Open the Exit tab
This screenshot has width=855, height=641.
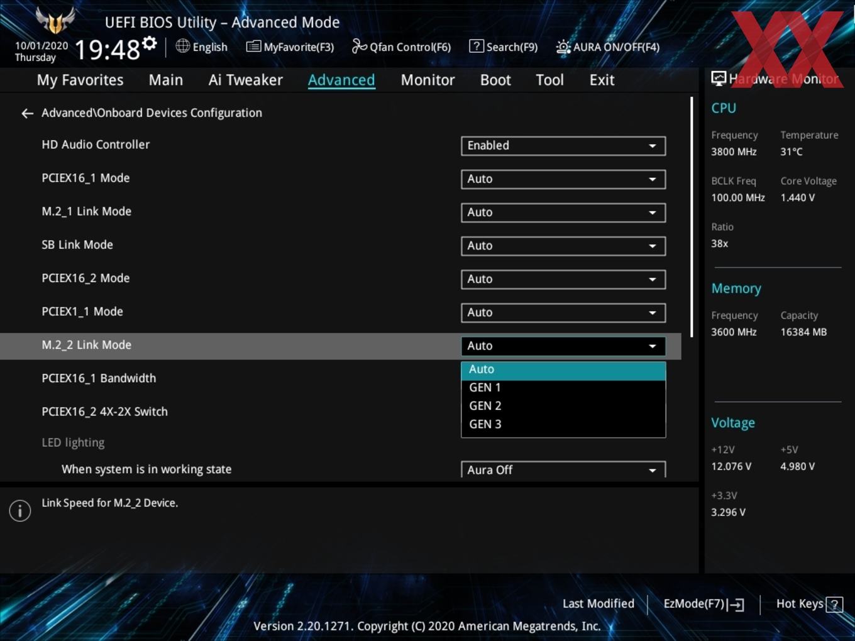tap(602, 80)
